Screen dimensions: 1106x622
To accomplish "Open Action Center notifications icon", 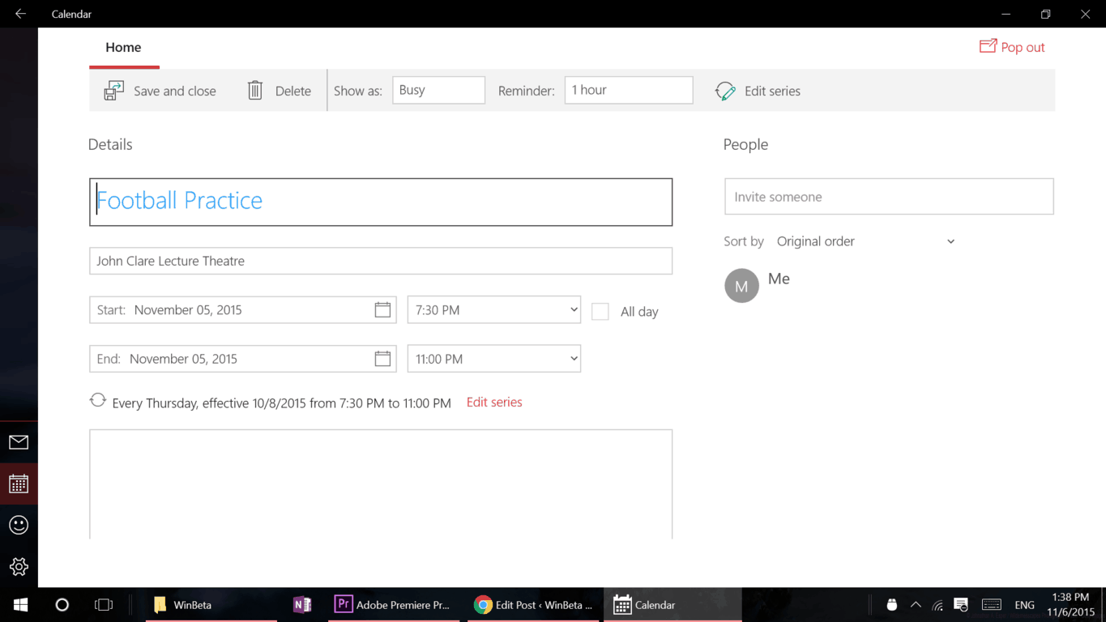I will [x=961, y=605].
